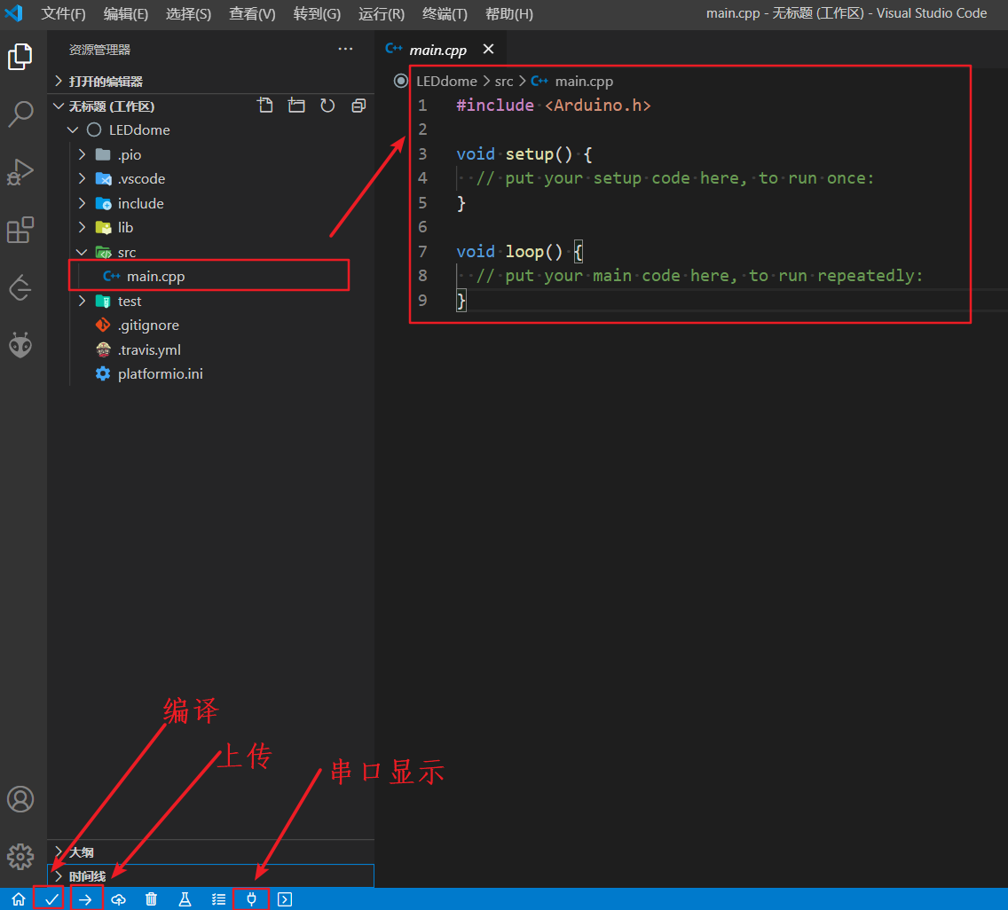Open the views More Actions button
1008x910 pixels.
click(x=345, y=49)
